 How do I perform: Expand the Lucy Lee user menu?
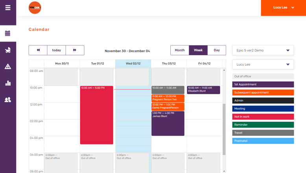(284, 8)
